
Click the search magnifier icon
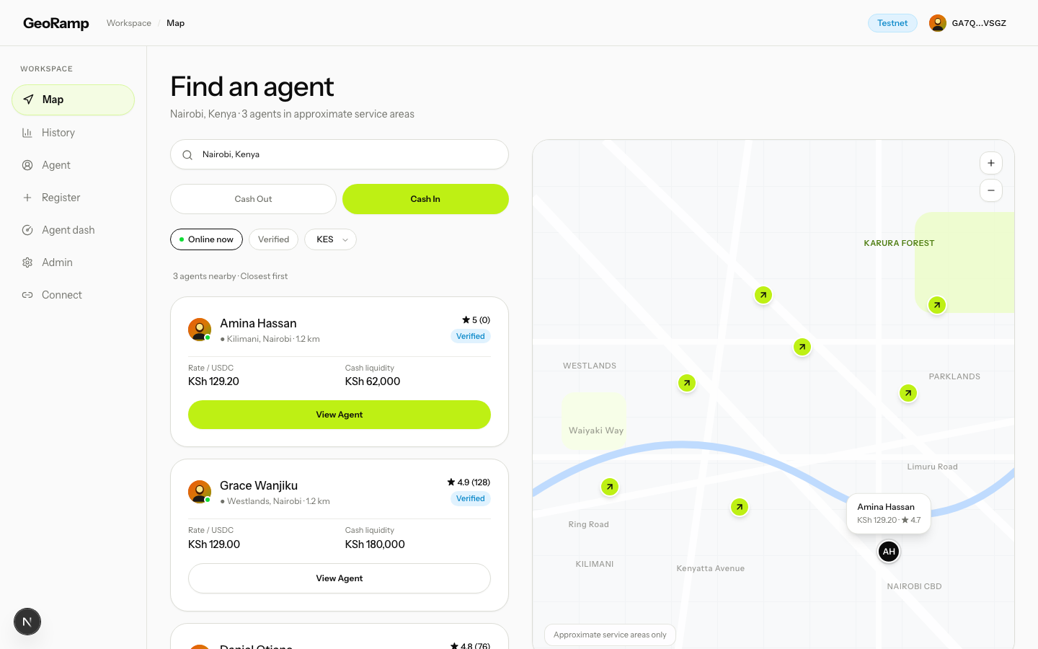pyautogui.click(x=187, y=155)
